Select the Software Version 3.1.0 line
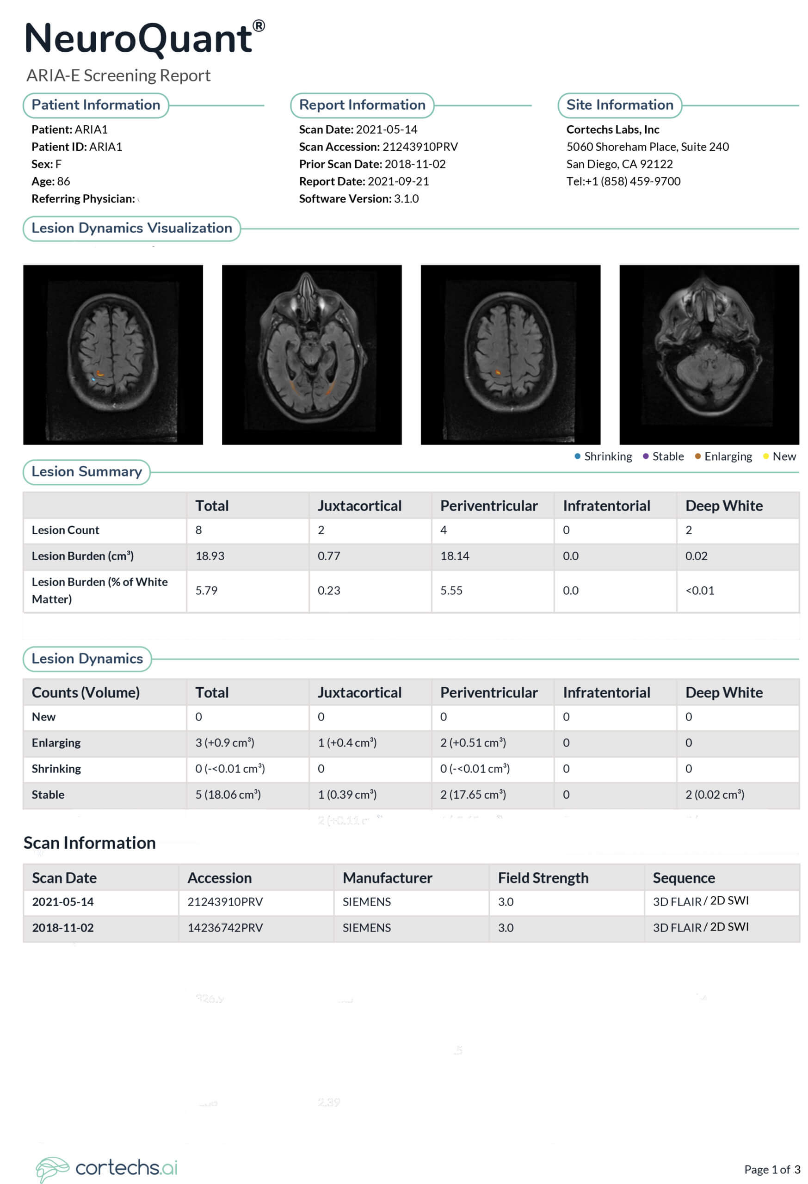808x1184 pixels. 359,199
